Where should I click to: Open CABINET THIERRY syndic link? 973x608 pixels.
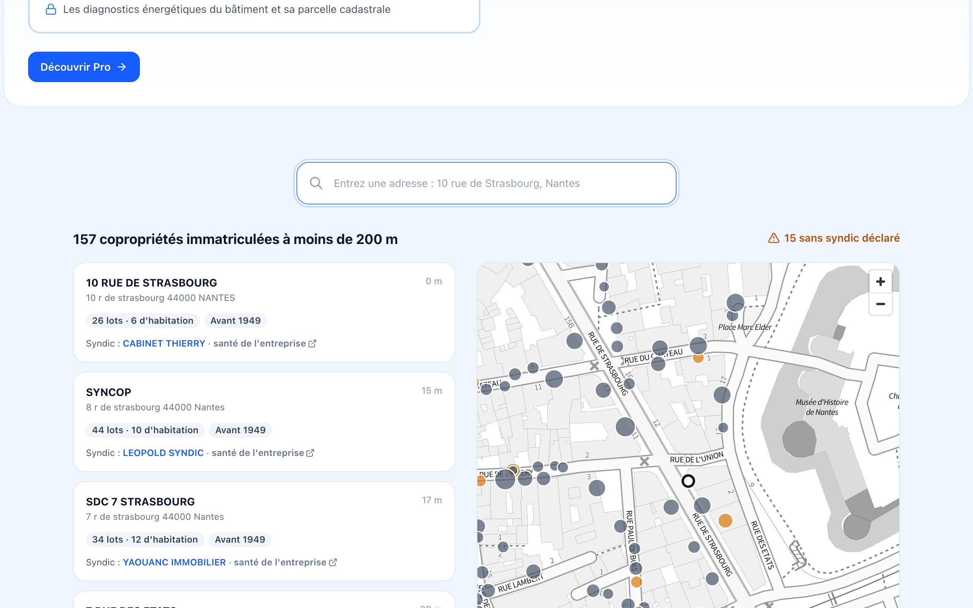point(164,344)
